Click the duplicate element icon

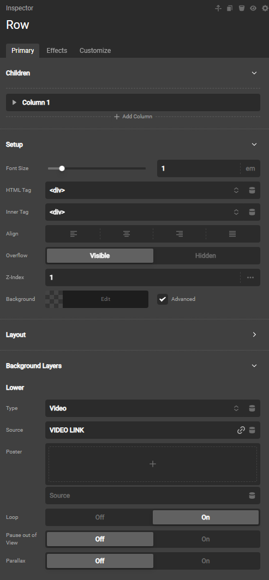click(x=230, y=8)
